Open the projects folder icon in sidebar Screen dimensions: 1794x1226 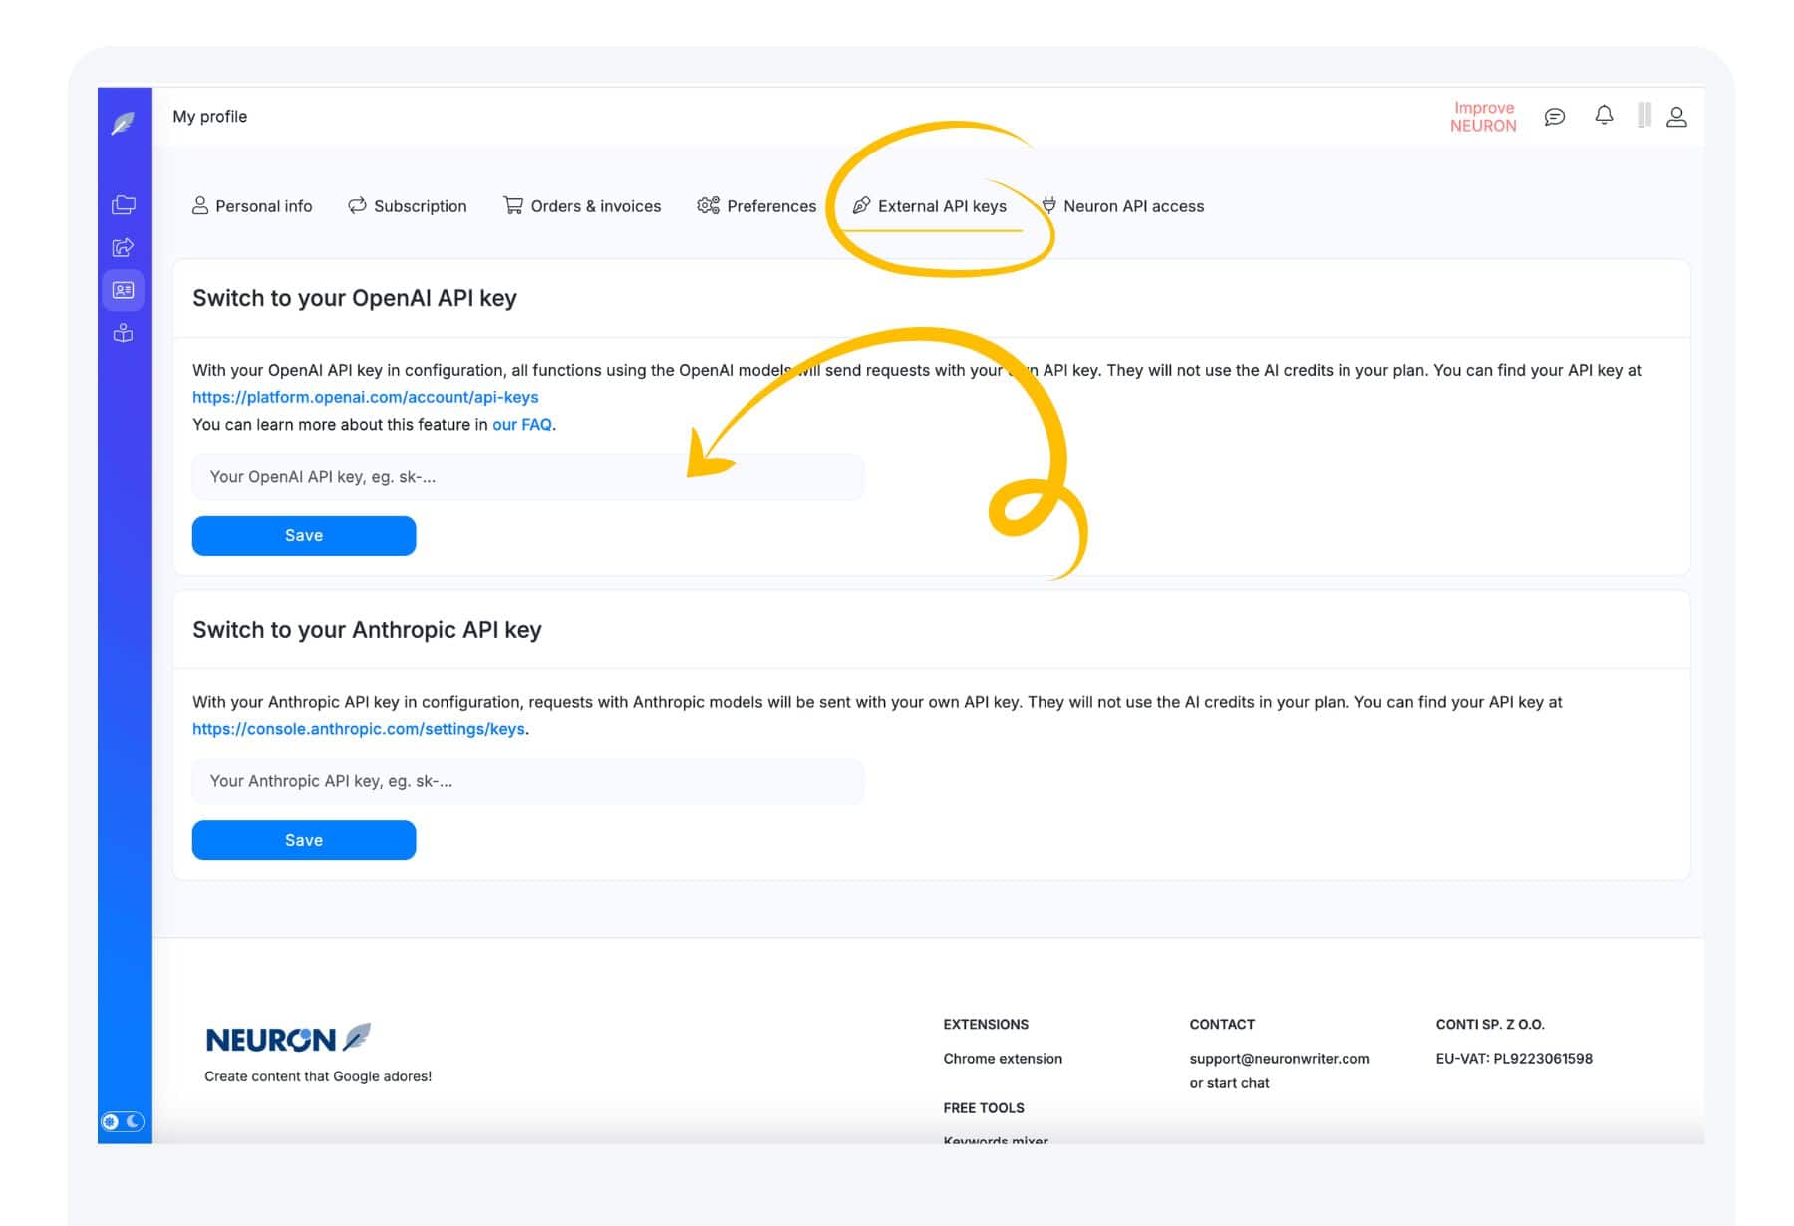tap(124, 204)
